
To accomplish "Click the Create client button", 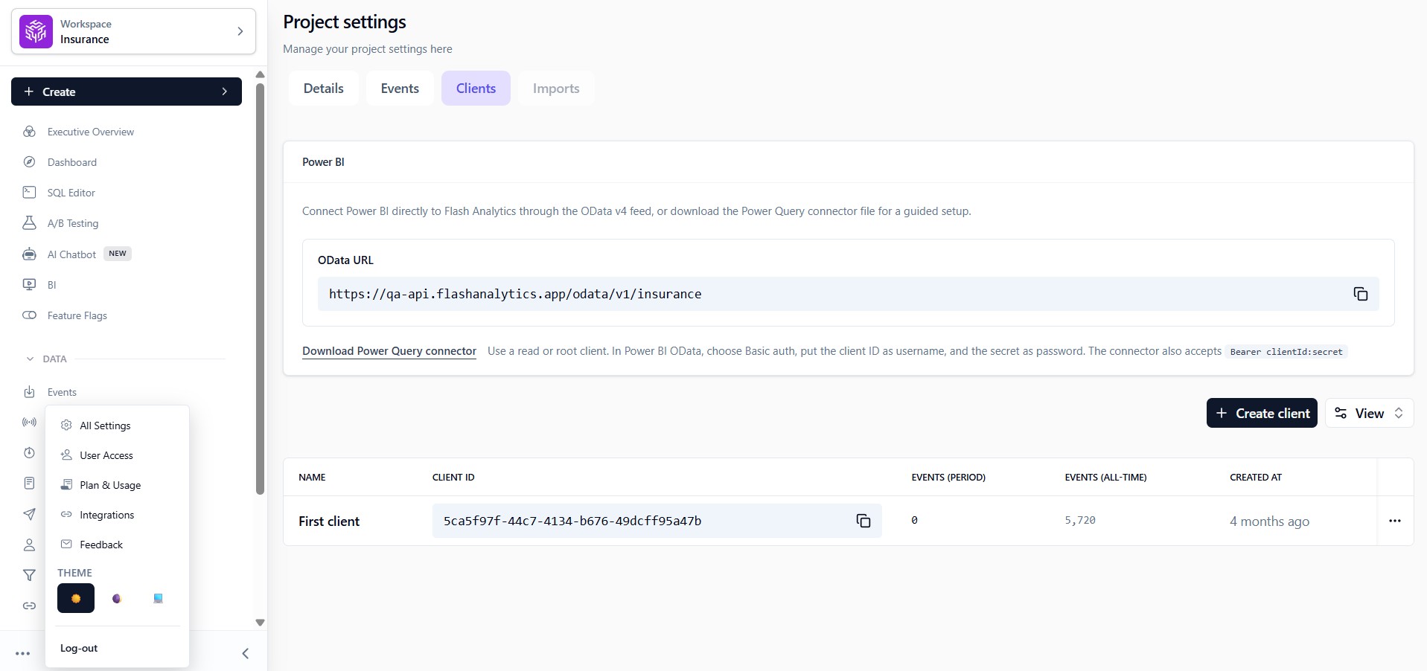I will (x=1262, y=413).
